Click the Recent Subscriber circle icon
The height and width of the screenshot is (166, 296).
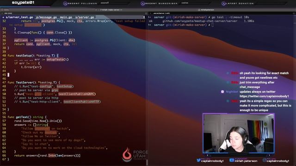point(143,3)
